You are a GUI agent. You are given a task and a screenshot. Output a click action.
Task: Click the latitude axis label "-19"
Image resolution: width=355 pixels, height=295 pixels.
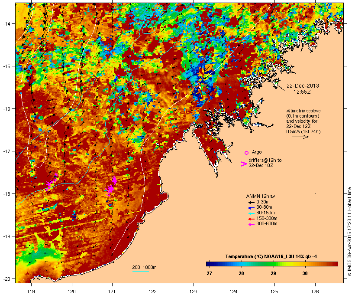(x=6, y=236)
